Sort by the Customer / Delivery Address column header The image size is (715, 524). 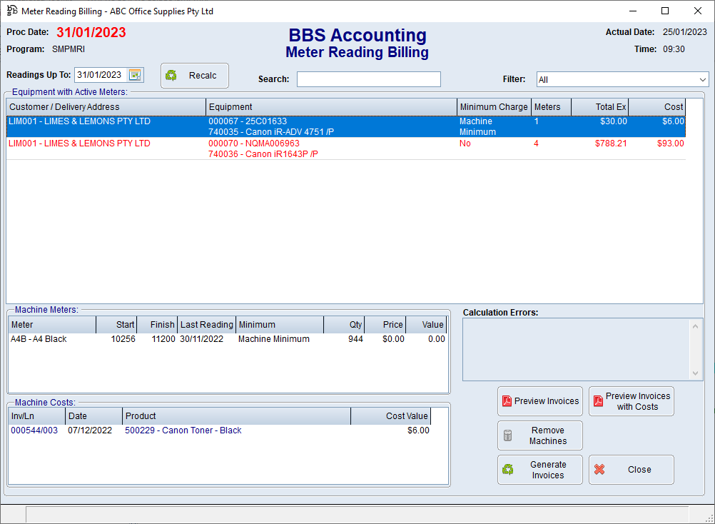coord(106,107)
